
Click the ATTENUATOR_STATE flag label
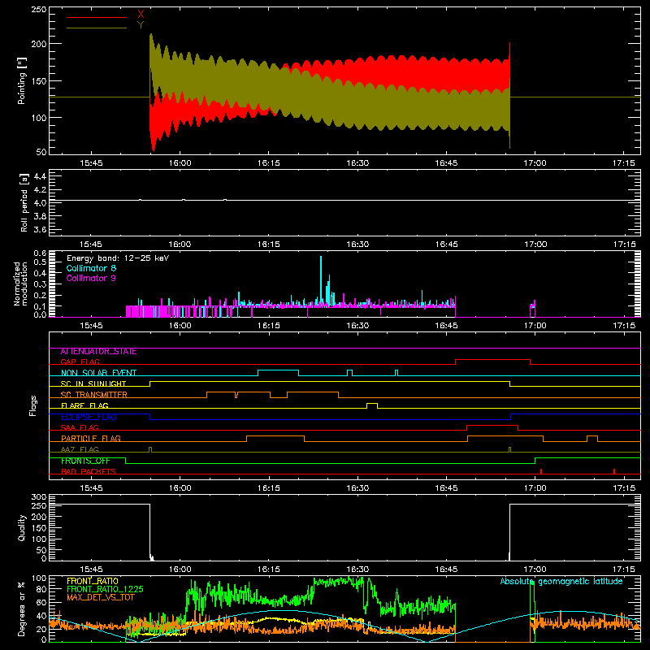coord(98,352)
